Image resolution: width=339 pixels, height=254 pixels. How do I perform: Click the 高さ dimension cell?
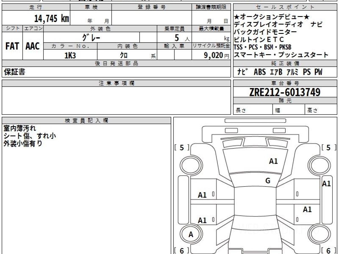pos(321,110)
